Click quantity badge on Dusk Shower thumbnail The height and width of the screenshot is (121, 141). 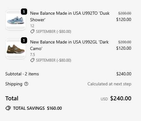click(x=24, y=12)
